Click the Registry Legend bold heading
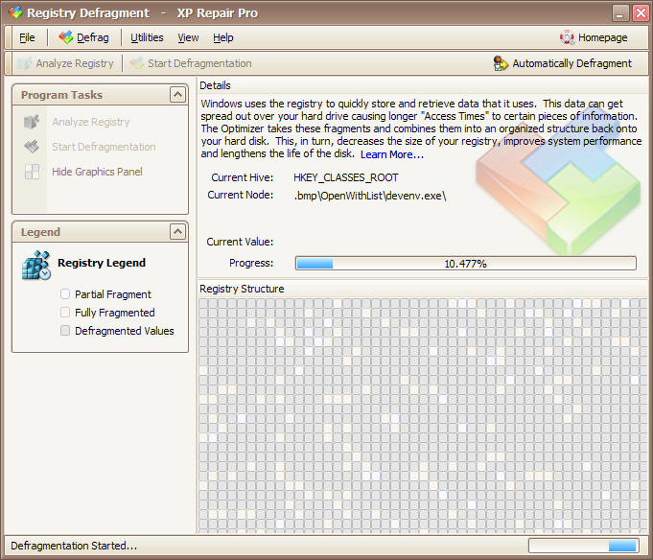Viewport: 653px width, 560px height. (x=102, y=263)
